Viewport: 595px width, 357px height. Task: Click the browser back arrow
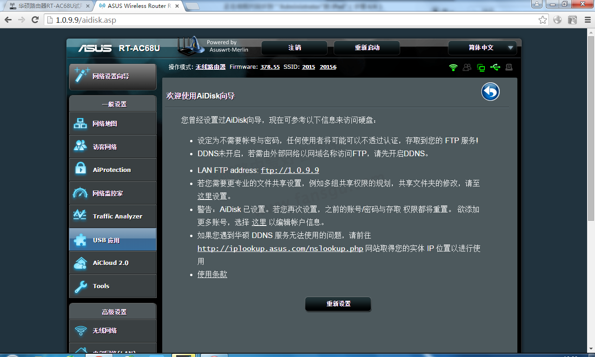point(8,20)
